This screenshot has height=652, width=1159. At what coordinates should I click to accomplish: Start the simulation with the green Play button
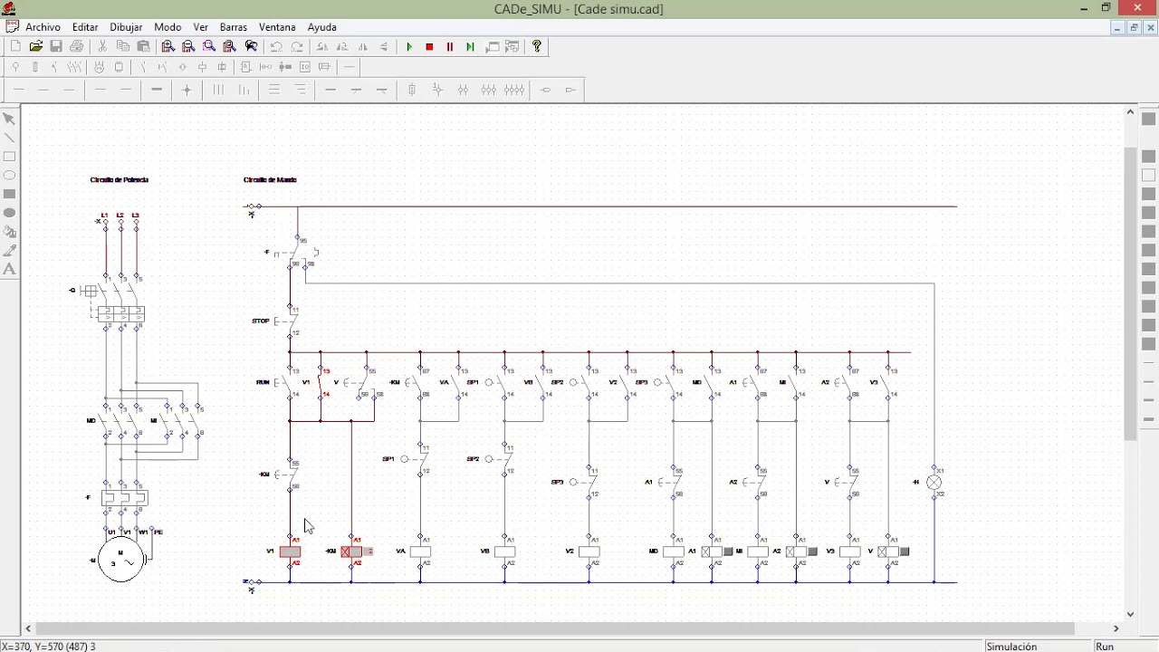pos(409,46)
